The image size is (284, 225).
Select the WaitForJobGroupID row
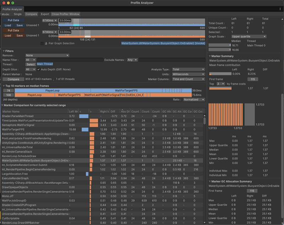(x=103, y=200)
